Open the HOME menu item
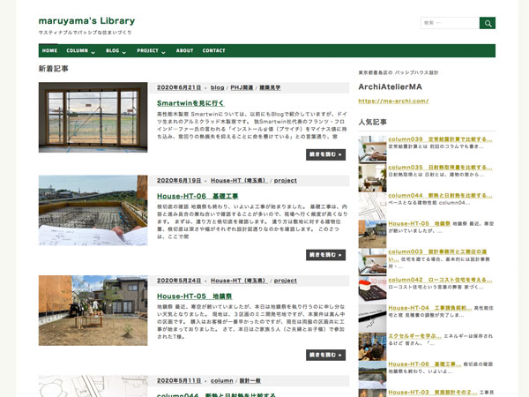 (x=49, y=50)
